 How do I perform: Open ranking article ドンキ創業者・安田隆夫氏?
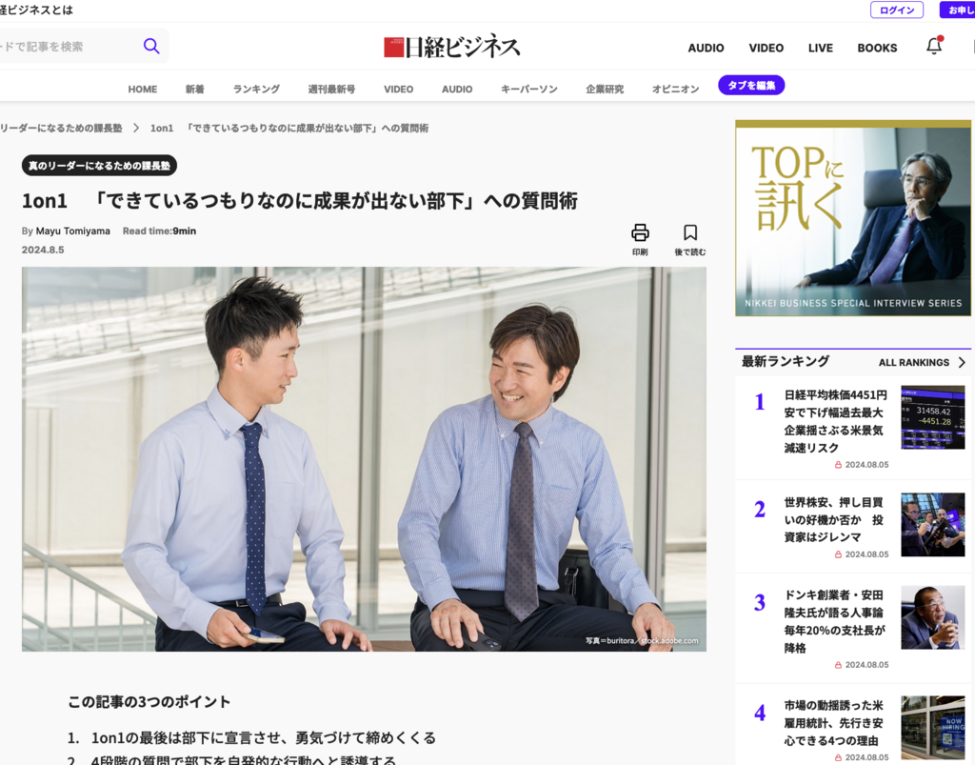(834, 621)
